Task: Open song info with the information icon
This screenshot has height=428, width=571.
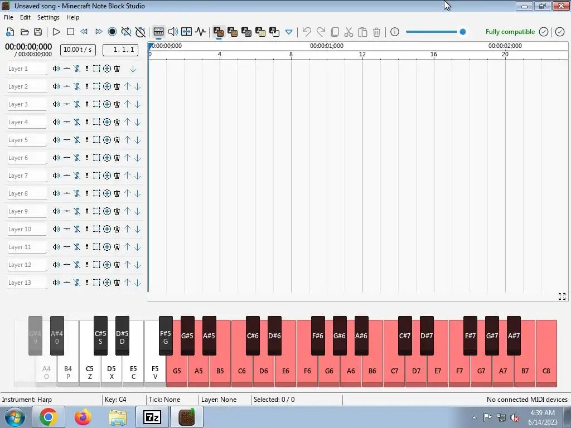Action: coord(395,32)
